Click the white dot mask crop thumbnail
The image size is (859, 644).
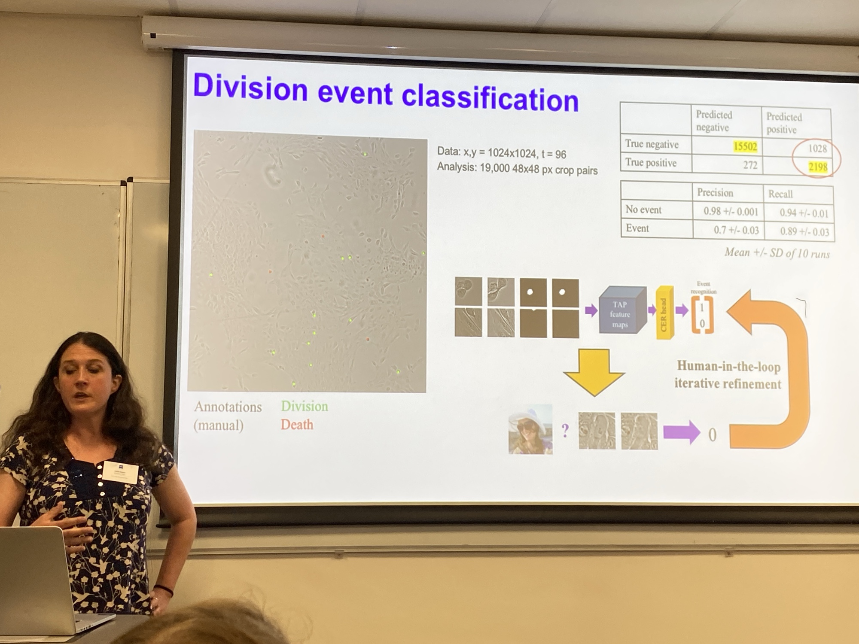533,292
